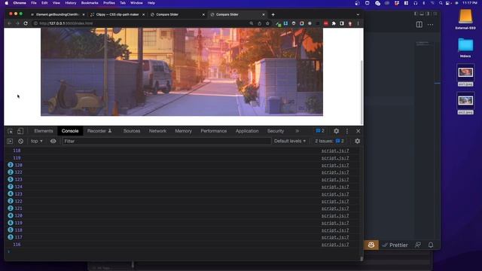Open DevTools settings gear
Screen dimensions: 482x271
pyautogui.click(x=337, y=131)
